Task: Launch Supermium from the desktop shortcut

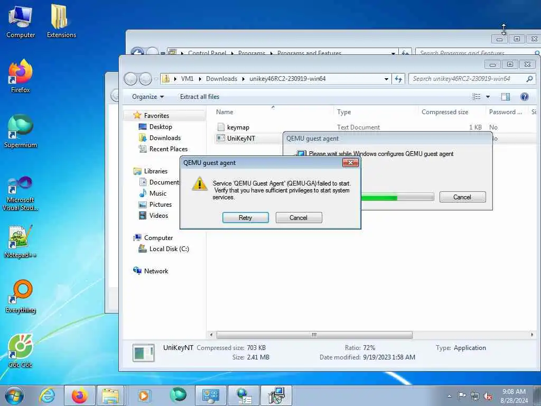Action: pyautogui.click(x=21, y=132)
